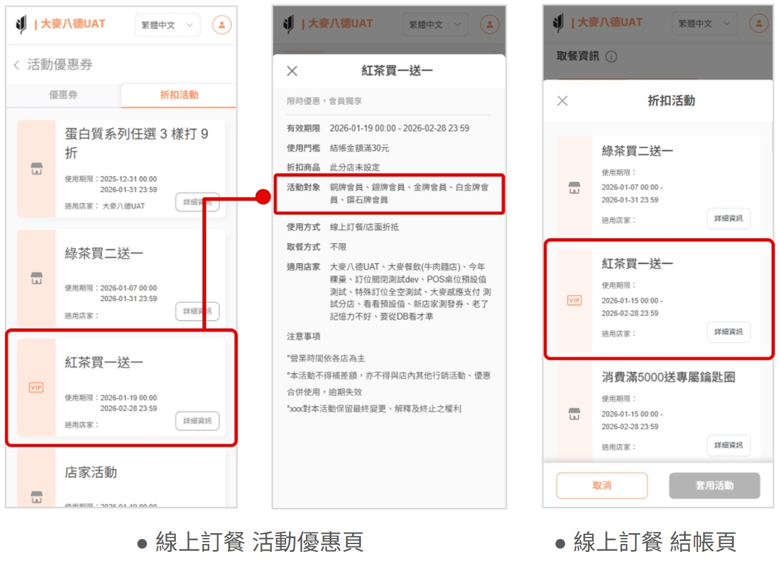Click store icon on 消費滿5000送專屬鑰匙圈 card
779x561 pixels.
point(574,413)
